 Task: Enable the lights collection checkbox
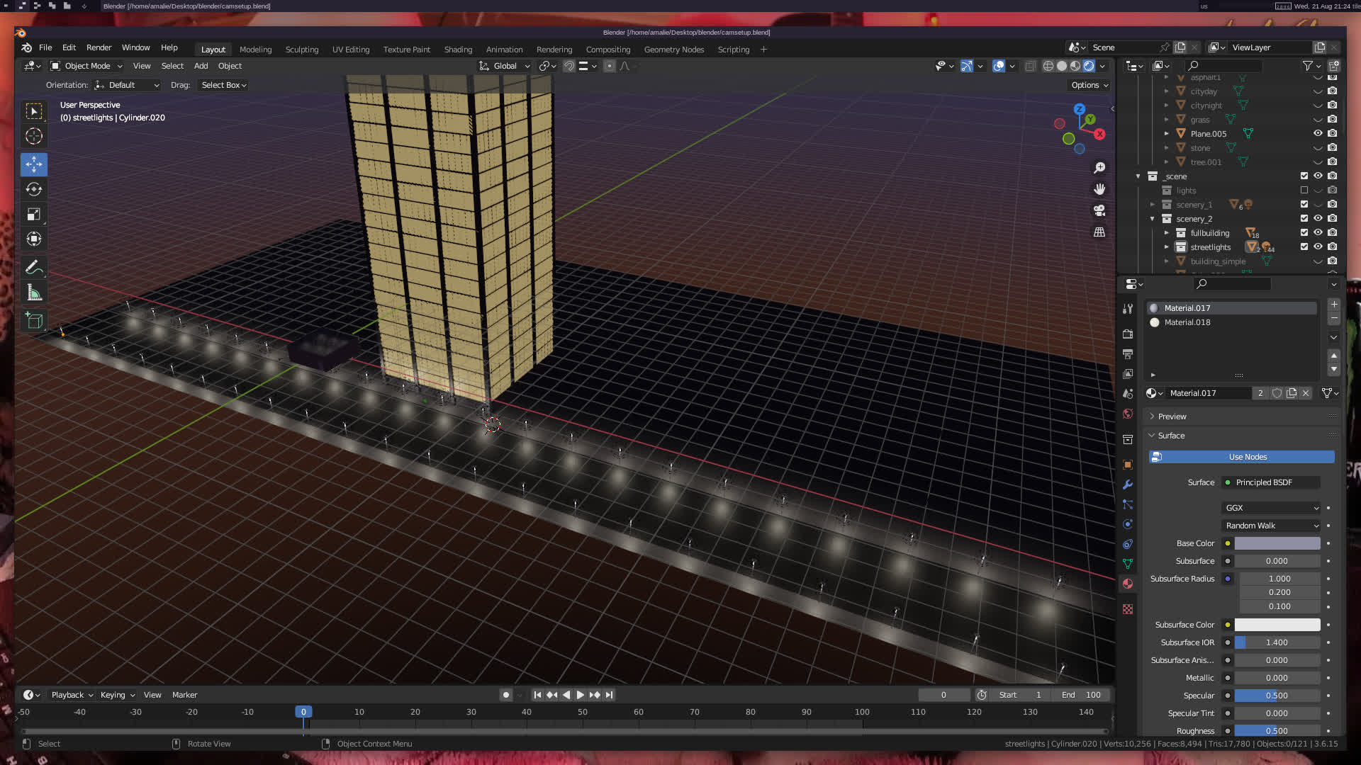click(1304, 190)
